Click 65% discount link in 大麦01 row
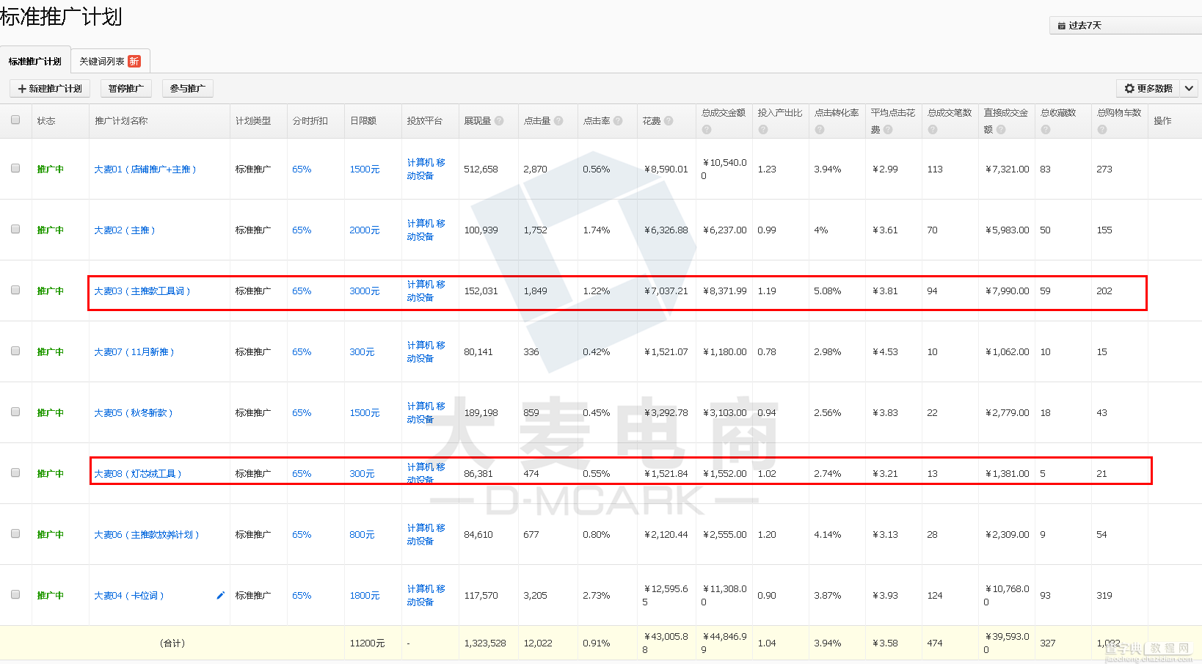Screen dimensions: 1202x664 [302, 169]
